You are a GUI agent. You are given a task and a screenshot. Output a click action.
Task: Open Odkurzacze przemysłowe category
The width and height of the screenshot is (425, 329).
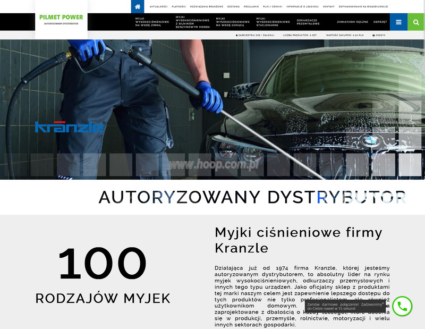tap(308, 22)
